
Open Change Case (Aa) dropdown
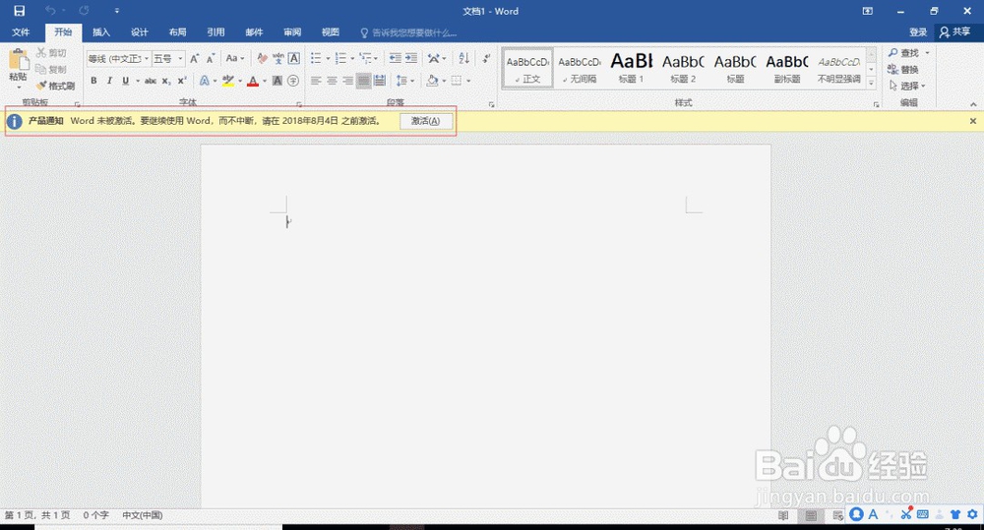tap(235, 58)
